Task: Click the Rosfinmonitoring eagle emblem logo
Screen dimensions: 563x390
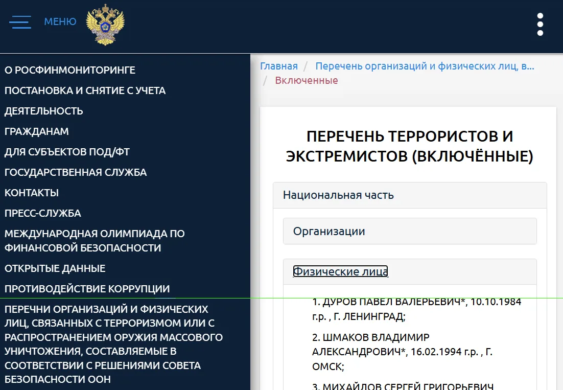Action: pyautogui.click(x=105, y=25)
